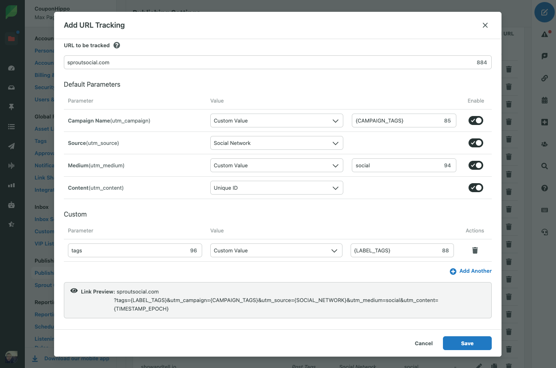Open the dashboard gauge icon in sidebar
This screenshot has width=556, height=368.
point(11,68)
